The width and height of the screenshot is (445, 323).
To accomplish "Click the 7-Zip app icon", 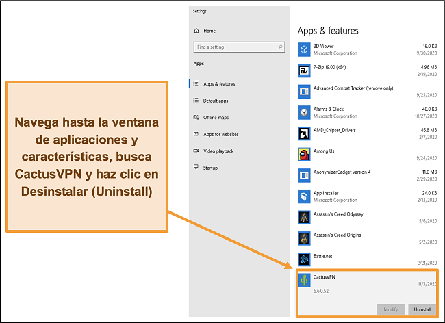I will pos(304,70).
